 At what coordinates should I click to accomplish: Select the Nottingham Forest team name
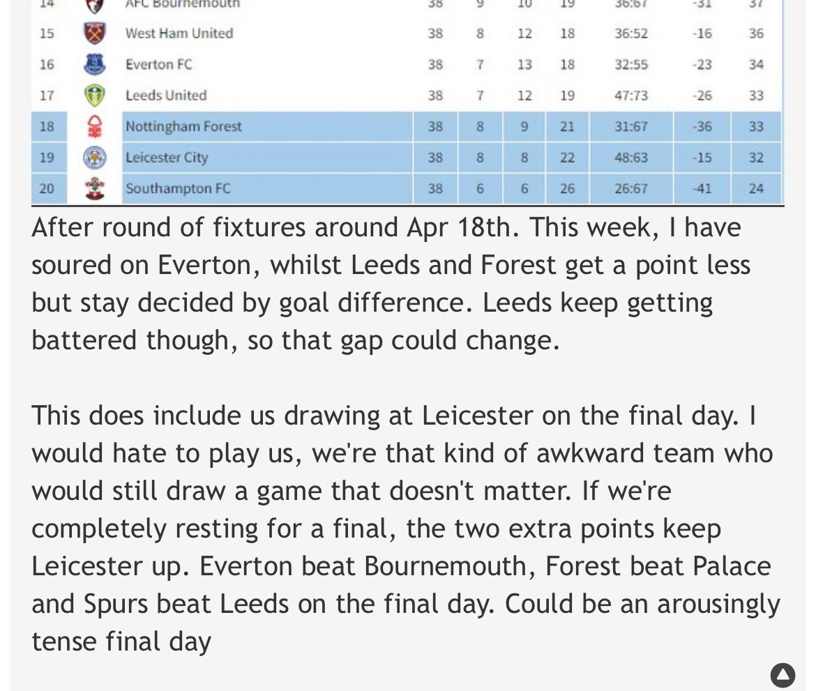tap(183, 126)
